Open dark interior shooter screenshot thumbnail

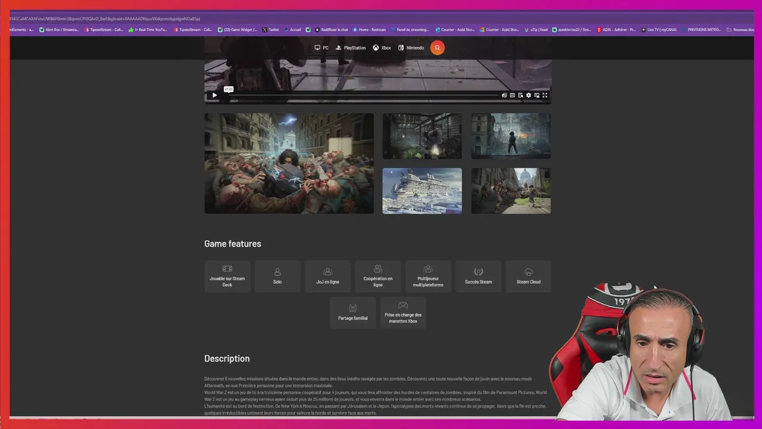(422, 136)
